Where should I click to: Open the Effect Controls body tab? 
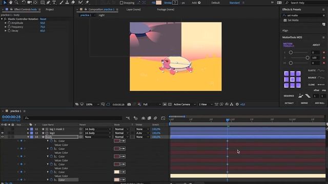[x=25, y=9]
